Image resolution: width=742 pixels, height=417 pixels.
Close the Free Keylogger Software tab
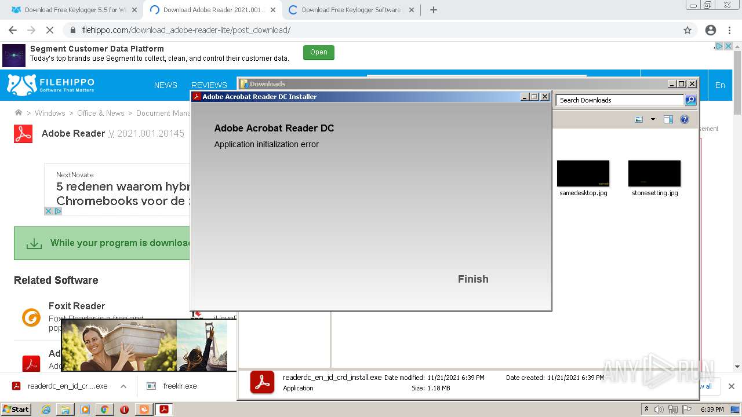[412, 10]
